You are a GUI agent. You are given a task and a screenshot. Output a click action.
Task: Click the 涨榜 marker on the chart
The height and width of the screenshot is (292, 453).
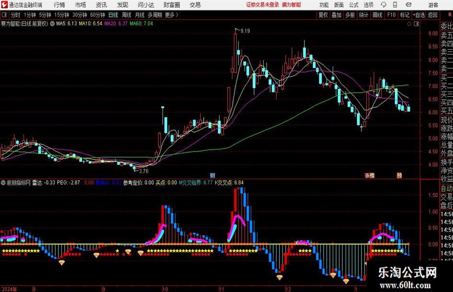pos(370,175)
